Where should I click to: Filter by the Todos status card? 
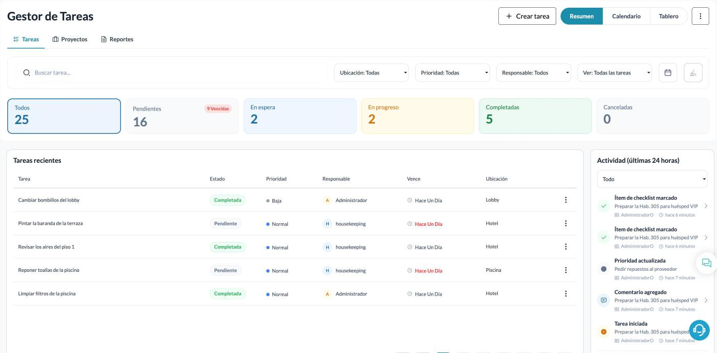pyautogui.click(x=64, y=116)
